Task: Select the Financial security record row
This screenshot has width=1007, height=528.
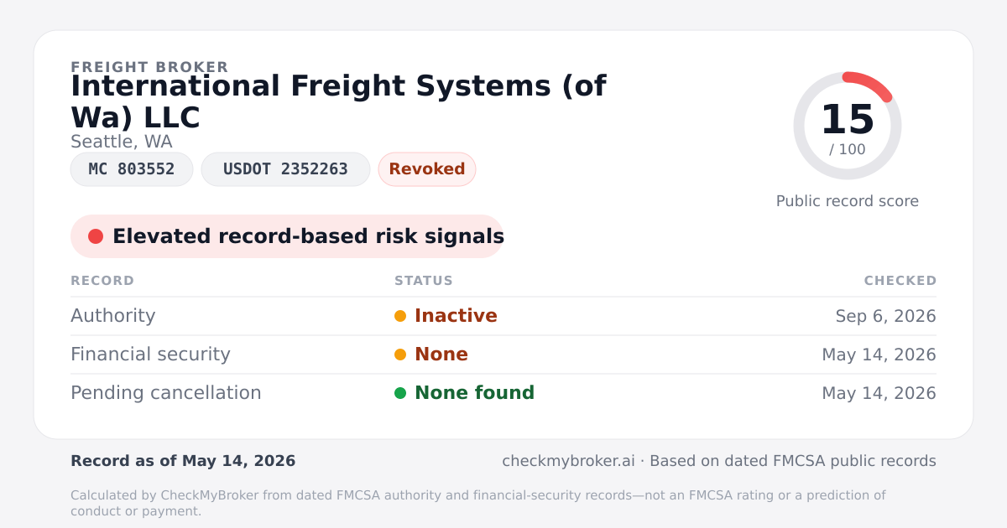Action: (x=503, y=355)
